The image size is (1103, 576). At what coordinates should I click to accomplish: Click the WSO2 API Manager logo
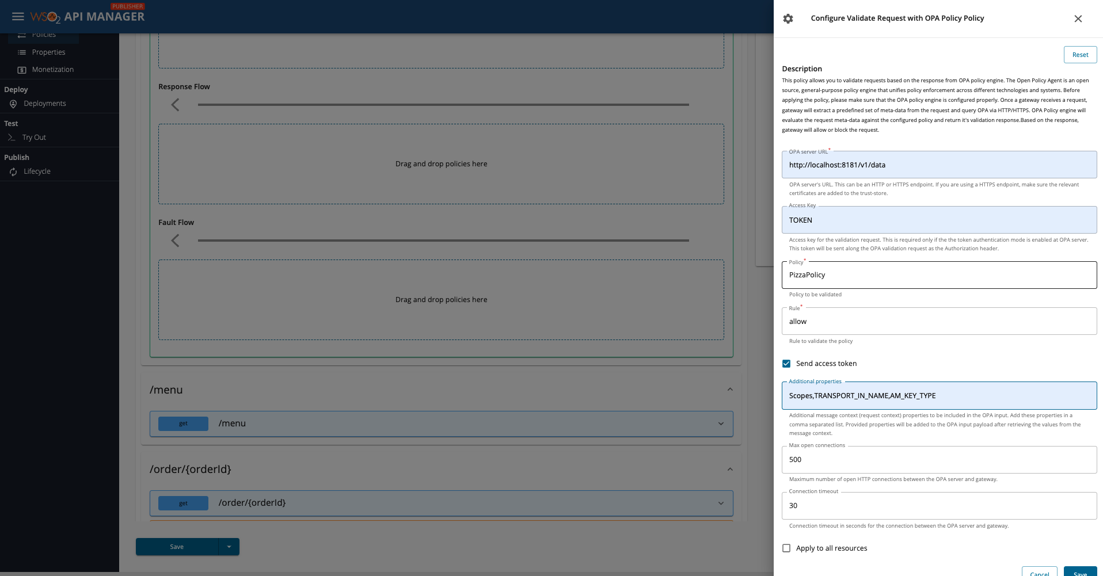coord(88,17)
